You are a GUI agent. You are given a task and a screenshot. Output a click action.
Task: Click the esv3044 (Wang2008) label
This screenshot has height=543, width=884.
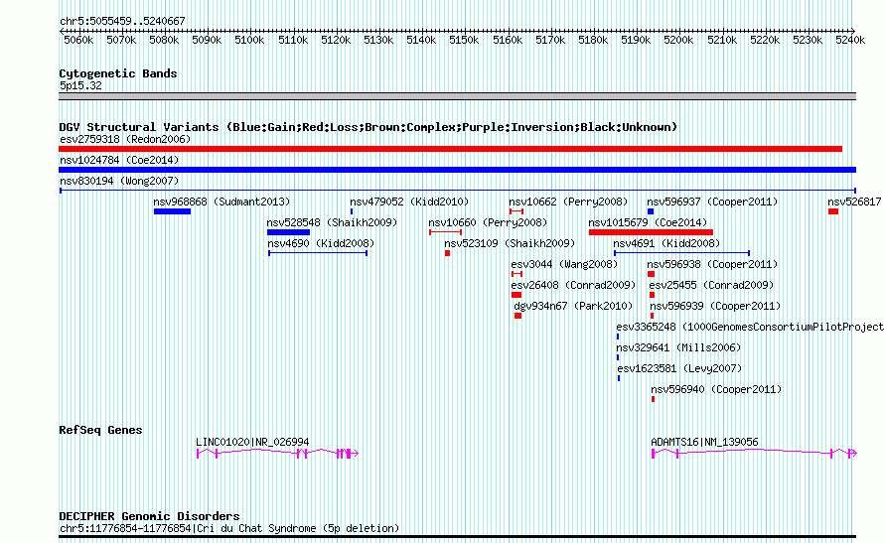[564, 264]
